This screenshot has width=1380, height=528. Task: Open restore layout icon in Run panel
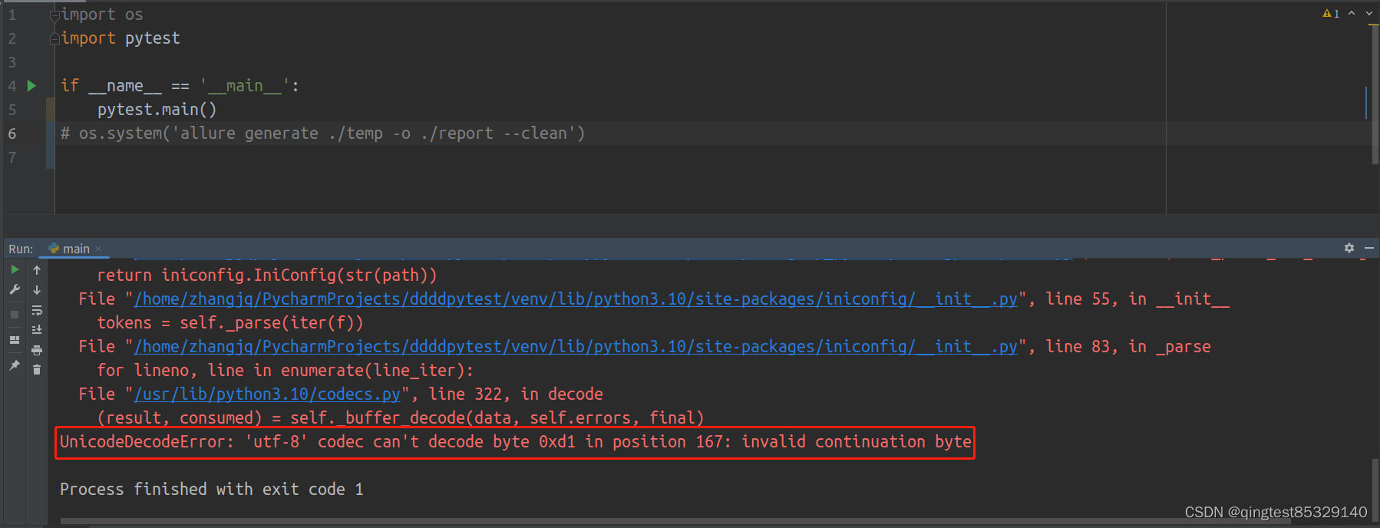[15, 339]
